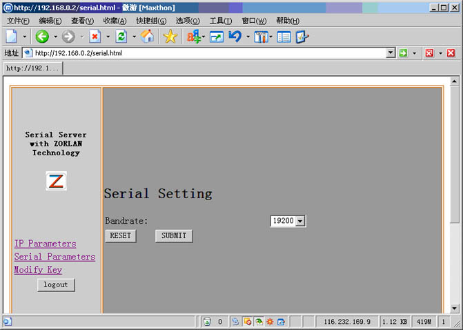
Task: Click the blue Undo arrow icon
Action: point(235,37)
